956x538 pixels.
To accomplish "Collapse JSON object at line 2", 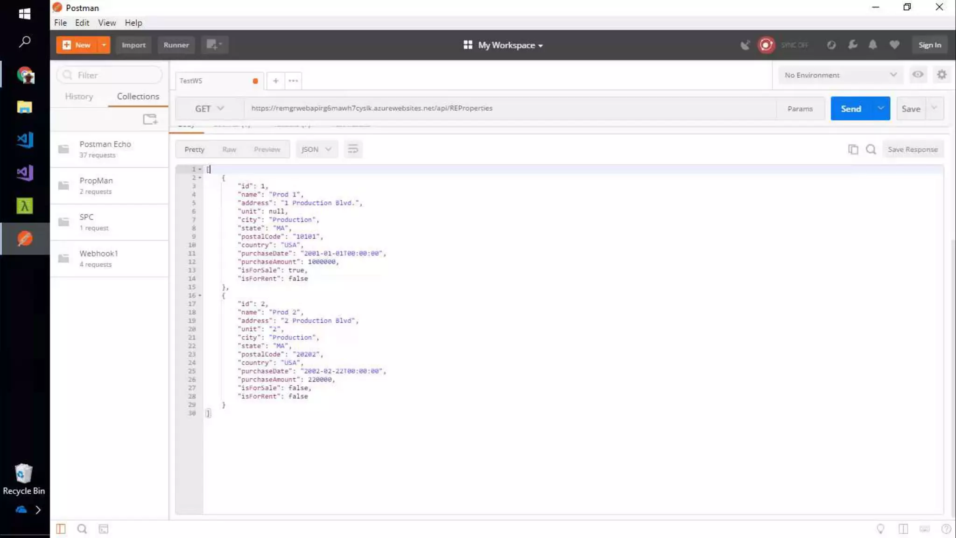I will pos(200,178).
